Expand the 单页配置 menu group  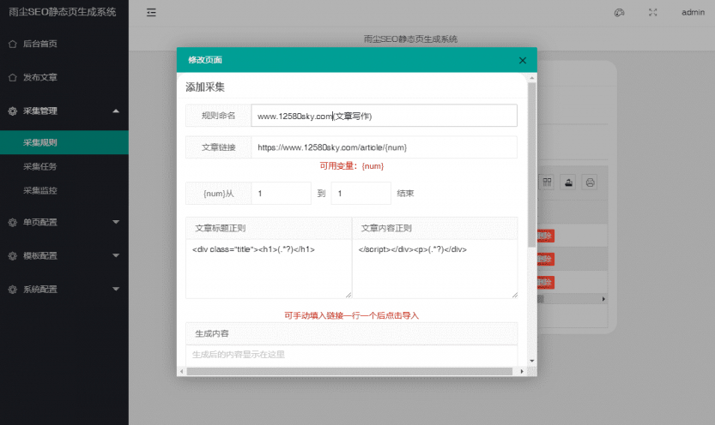click(64, 222)
